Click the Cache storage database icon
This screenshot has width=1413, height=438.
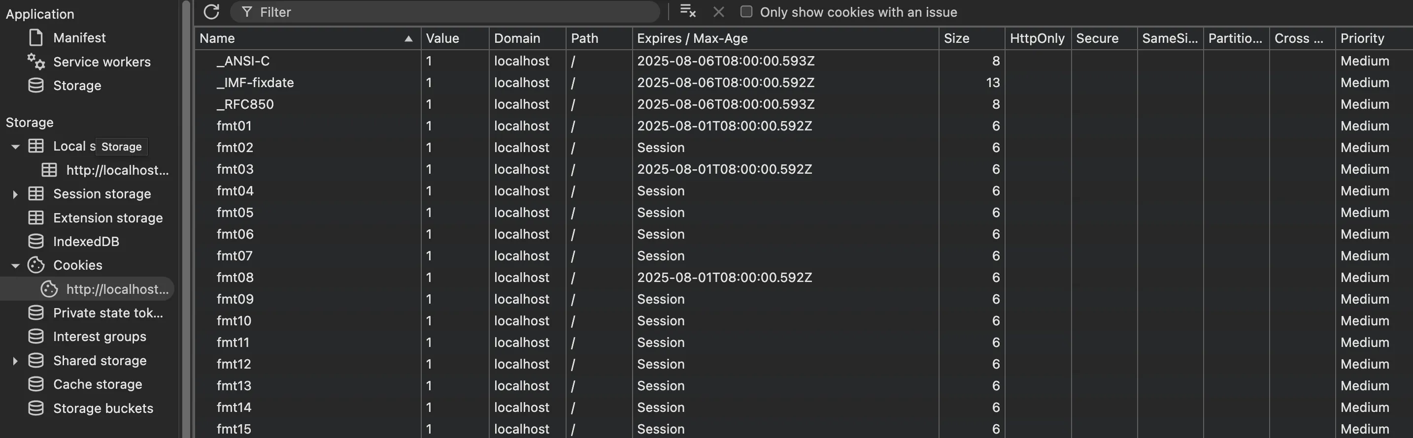click(x=36, y=384)
